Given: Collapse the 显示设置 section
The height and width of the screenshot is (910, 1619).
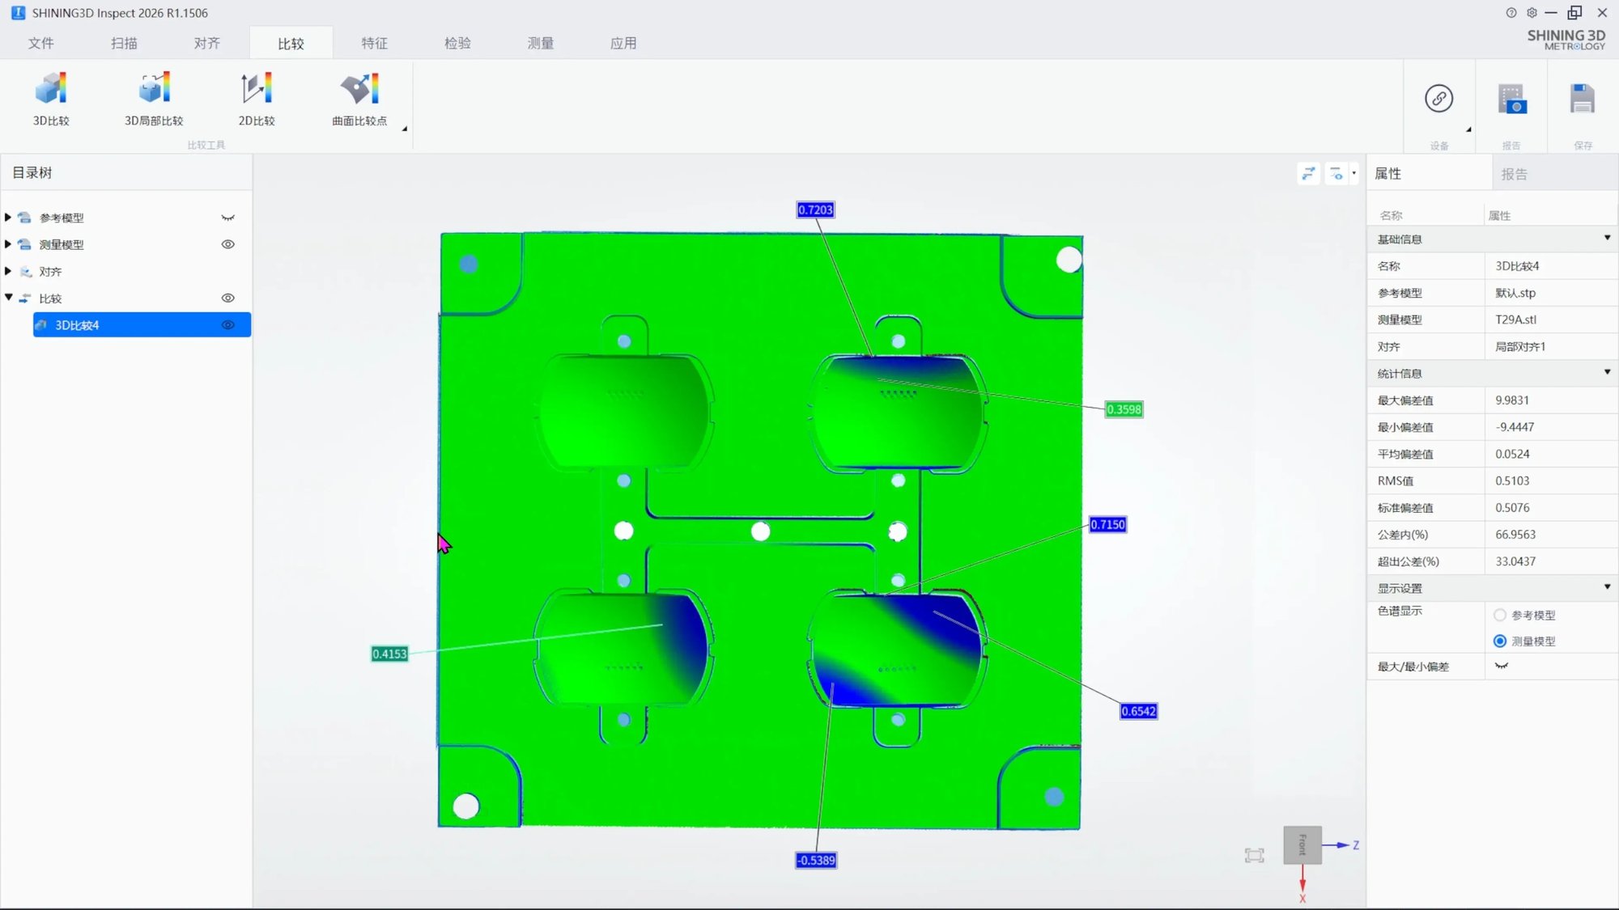Looking at the screenshot, I should (1607, 587).
